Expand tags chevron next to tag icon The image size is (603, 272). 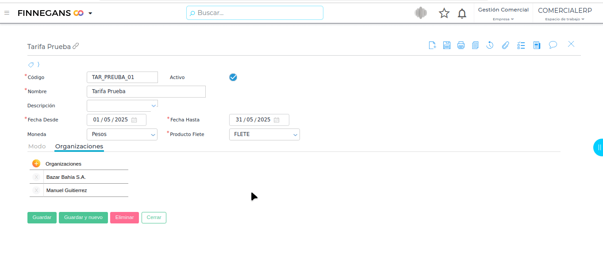tap(38, 64)
